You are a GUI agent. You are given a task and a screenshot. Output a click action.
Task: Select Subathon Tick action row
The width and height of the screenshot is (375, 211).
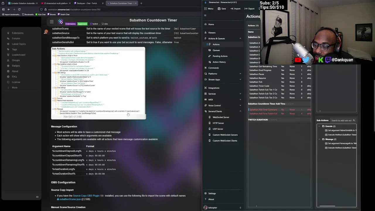[x=279, y=82]
